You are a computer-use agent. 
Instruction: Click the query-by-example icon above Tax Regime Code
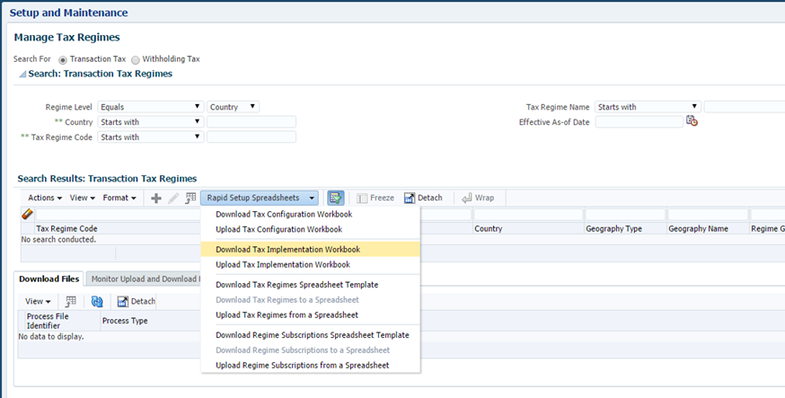pos(27,215)
